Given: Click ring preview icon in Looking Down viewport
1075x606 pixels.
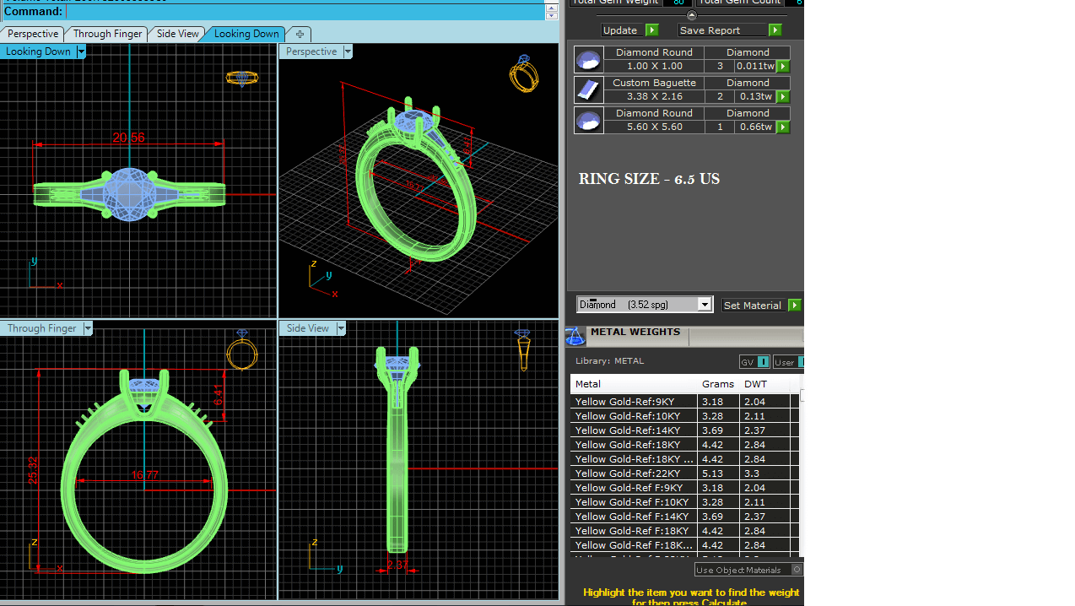Looking at the screenshot, I should click(242, 78).
